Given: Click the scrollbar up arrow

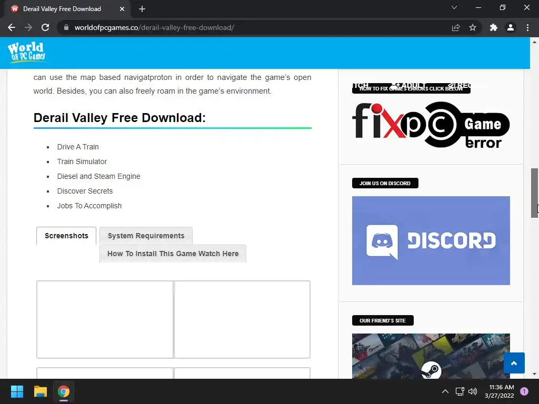Looking at the screenshot, I should coord(535,42).
